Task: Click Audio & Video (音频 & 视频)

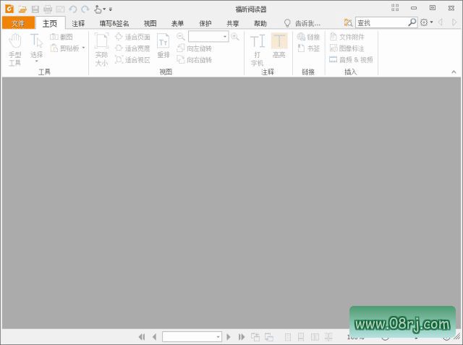Action: tap(351, 59)
